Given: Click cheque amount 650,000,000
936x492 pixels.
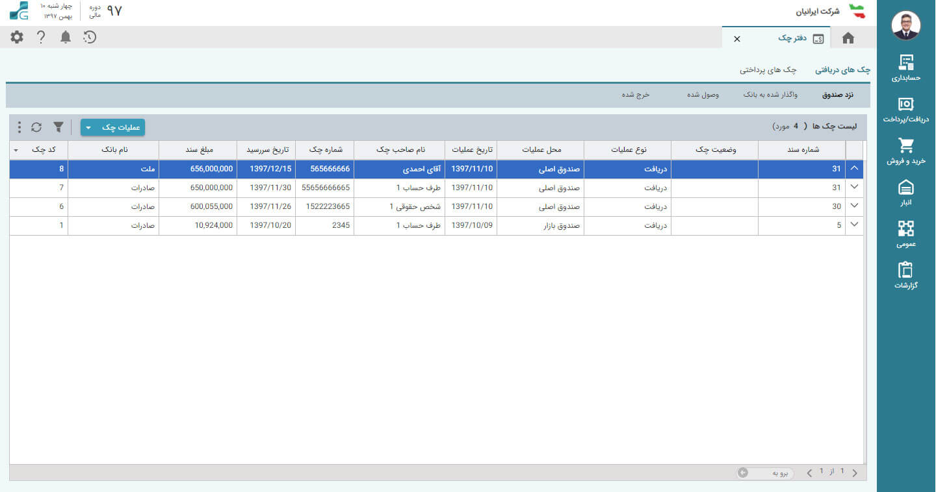Looking at the screenshot, I should 211,188.
